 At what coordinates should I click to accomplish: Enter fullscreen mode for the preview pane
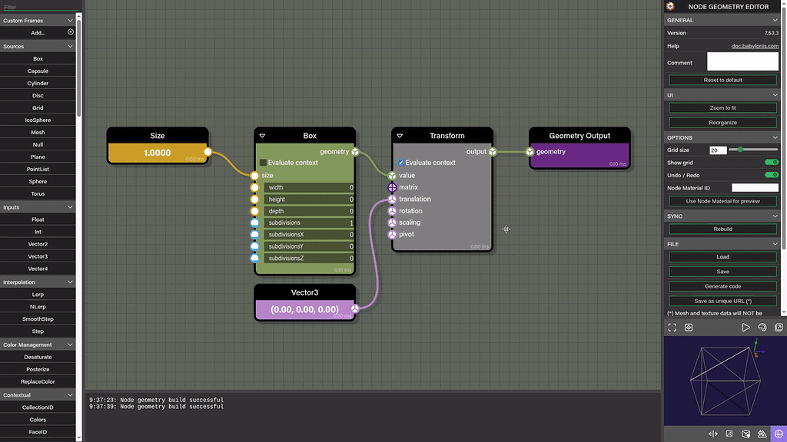point(672,327)
